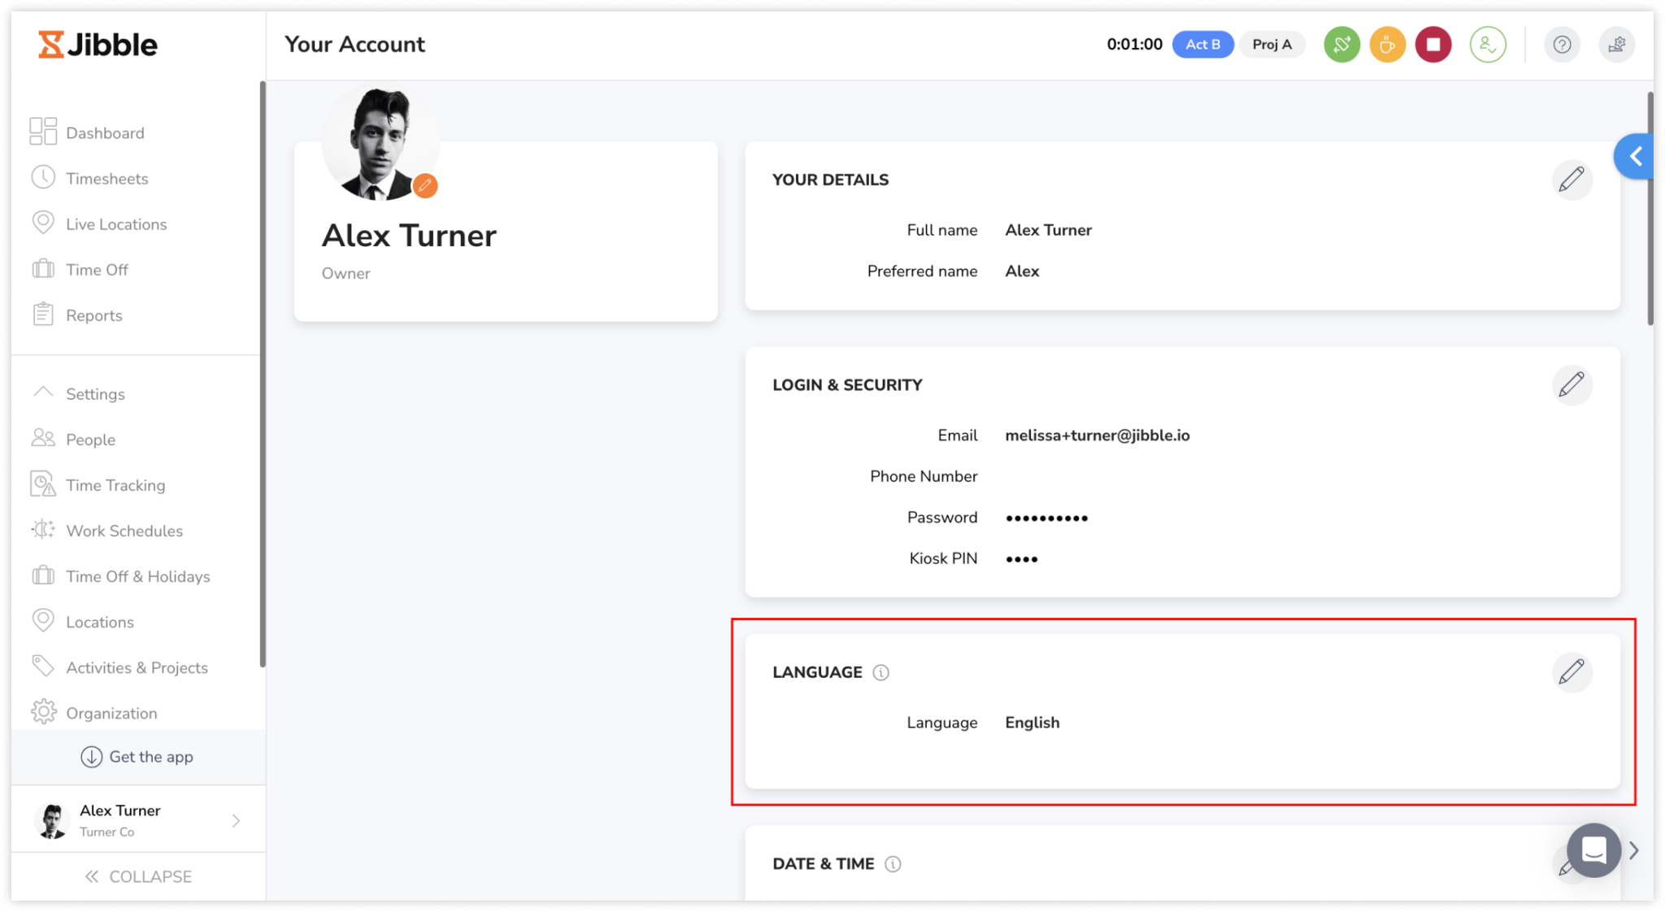Edit Login & Security with the pencil icon
1665x912 pixels.
tap(1572, 384)
